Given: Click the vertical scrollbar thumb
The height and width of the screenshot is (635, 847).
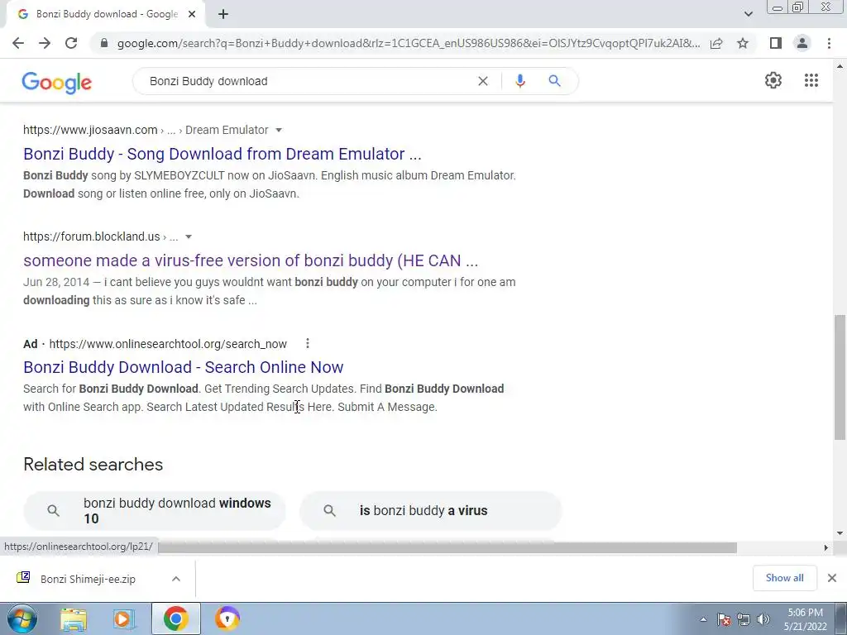Looking at the screenshot, I should [840, 377].
